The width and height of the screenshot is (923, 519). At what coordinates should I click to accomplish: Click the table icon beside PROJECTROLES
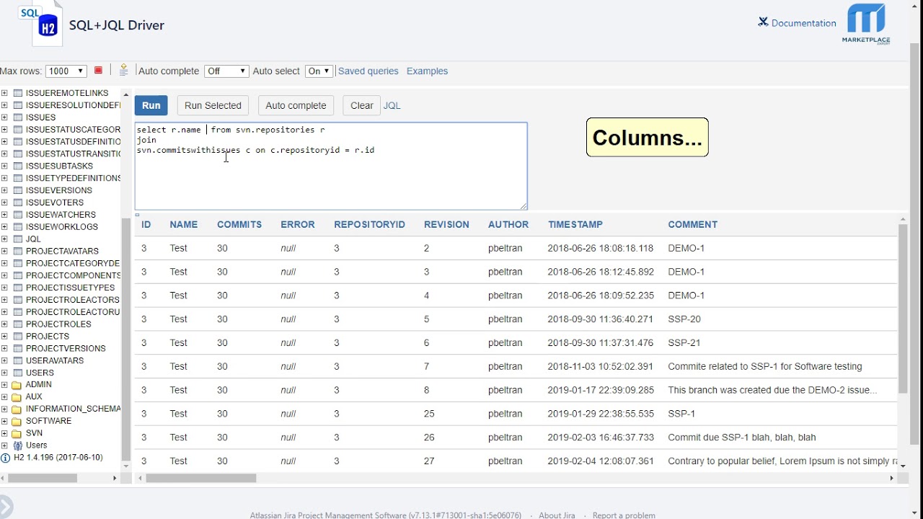point(18,324)
